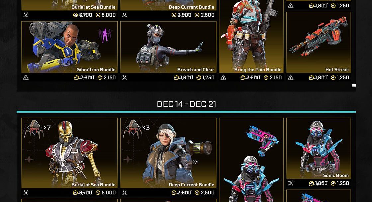
Task: Click the warning triangle icon under Hot Streak
Action: pos(290,77)
